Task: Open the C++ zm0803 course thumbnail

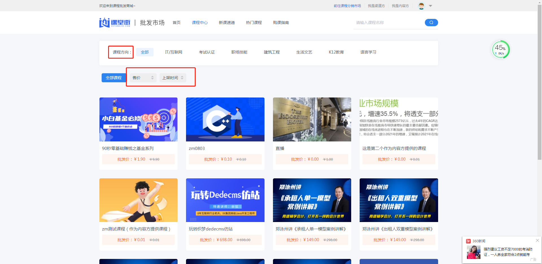Action: (225, 119)
